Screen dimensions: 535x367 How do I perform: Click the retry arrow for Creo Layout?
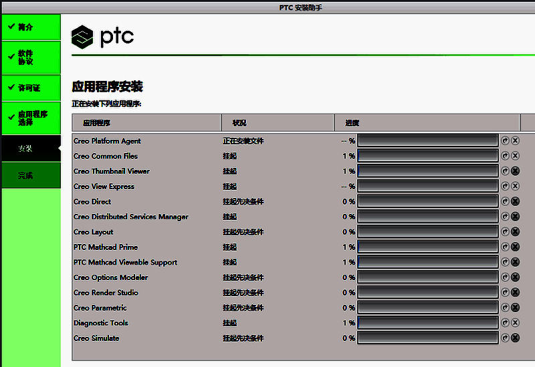[x=506, y=232]
